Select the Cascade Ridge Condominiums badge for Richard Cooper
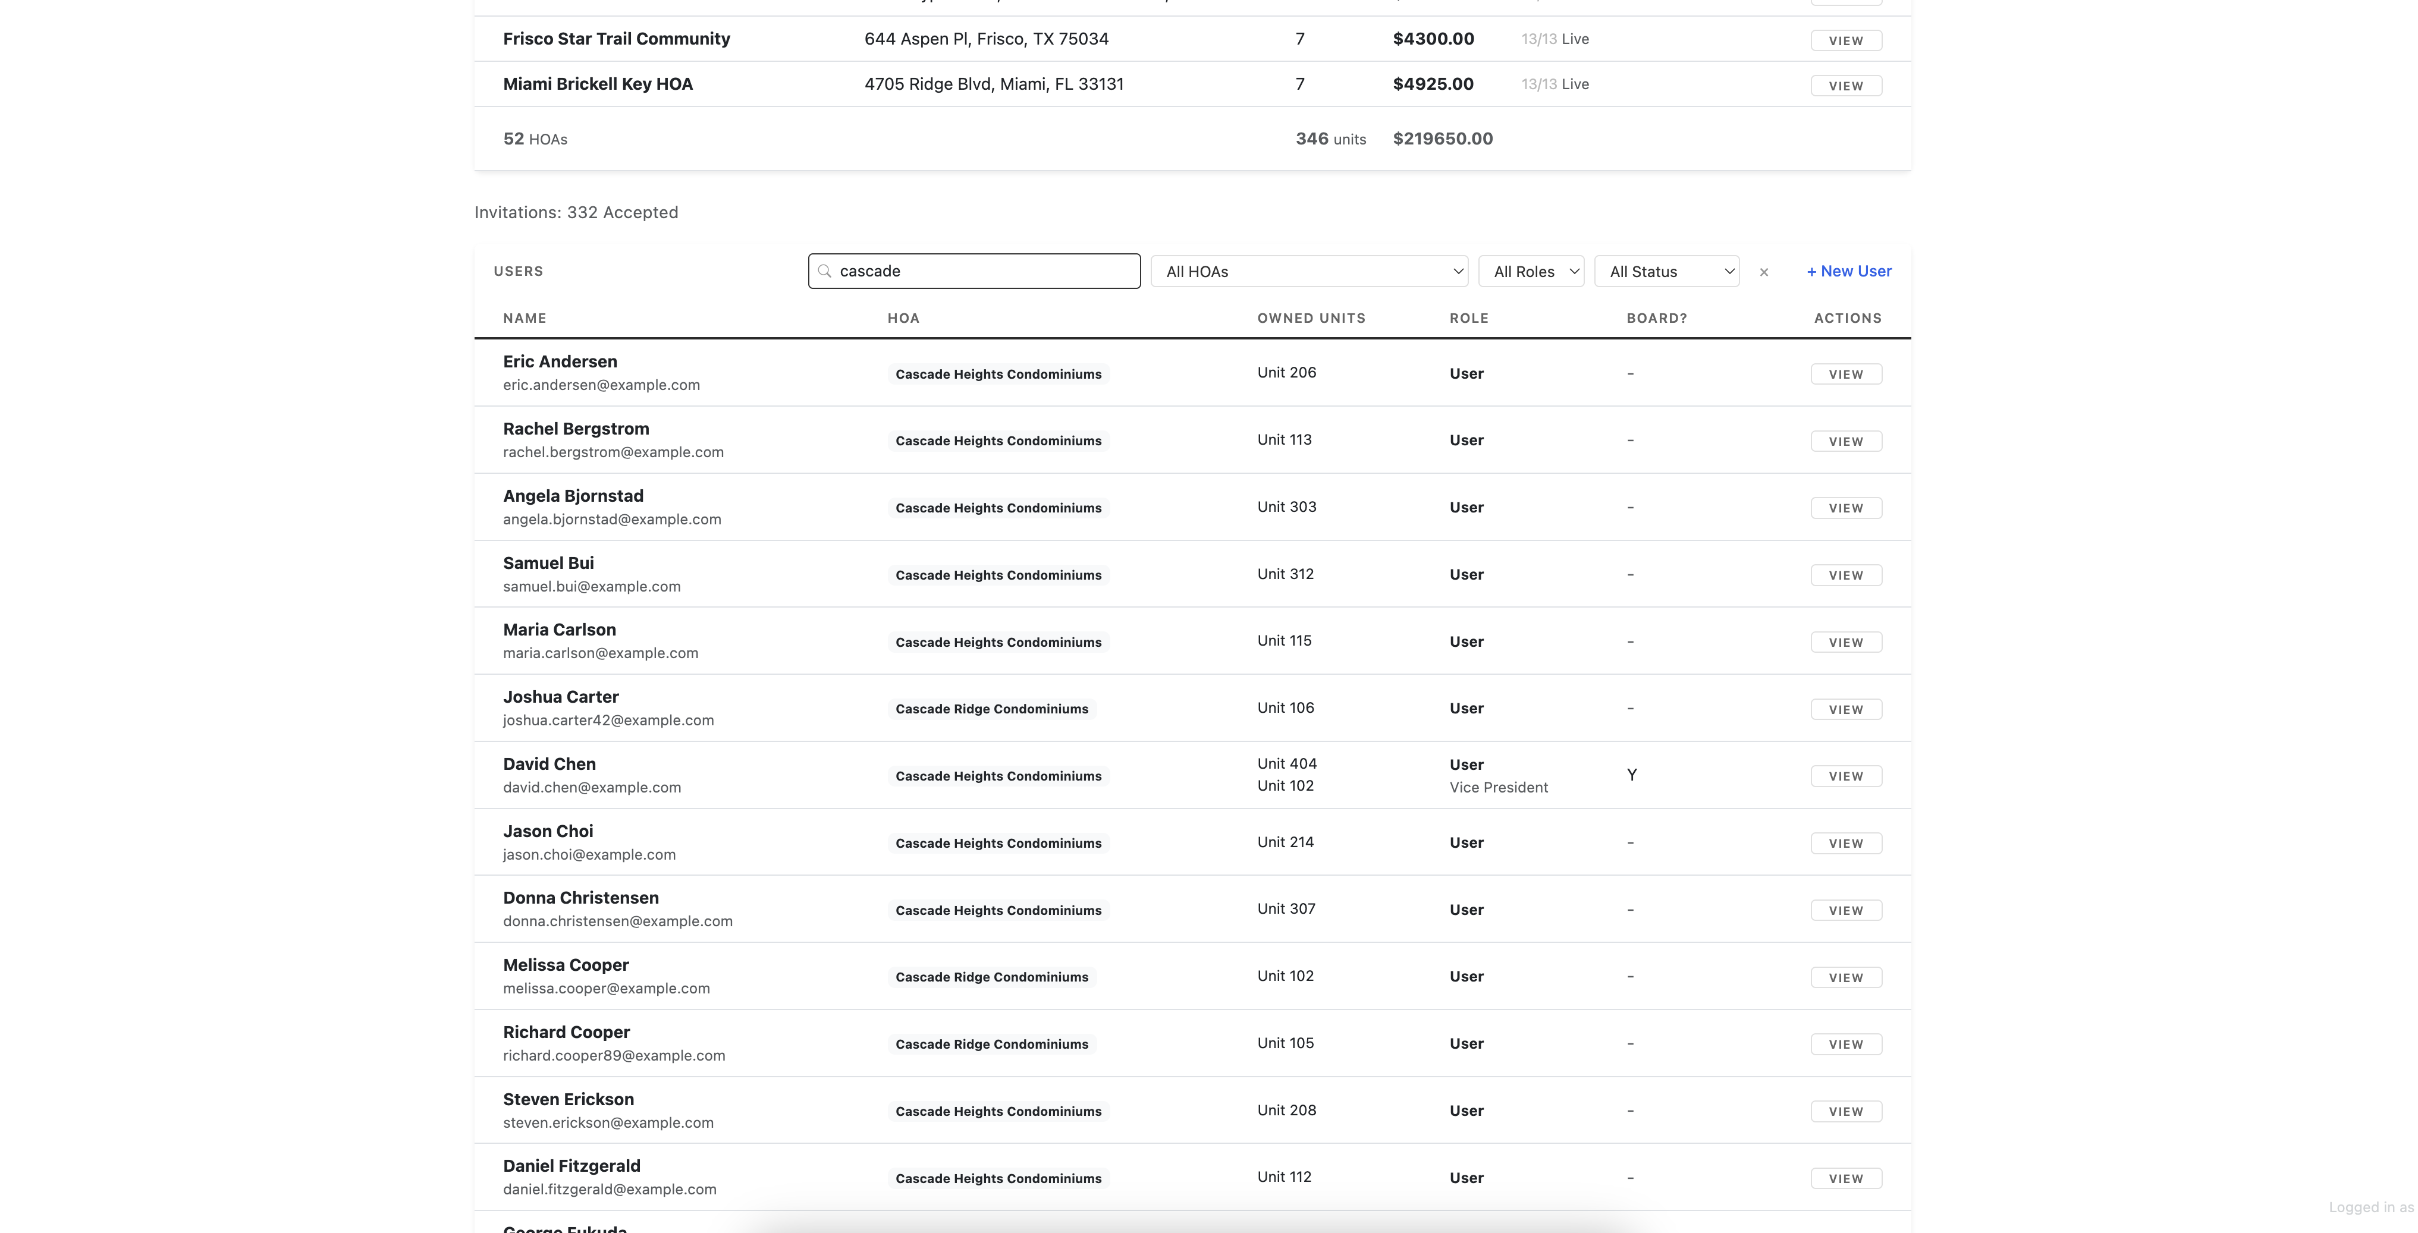 tap(991, 1043)
